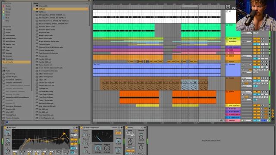276x155 pixels.
Task: Open Packs under Places
Action: click(x=8, y=71)
